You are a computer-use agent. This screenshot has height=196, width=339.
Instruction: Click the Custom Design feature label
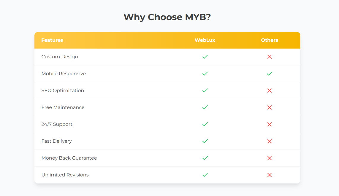(x=60, y=57)
